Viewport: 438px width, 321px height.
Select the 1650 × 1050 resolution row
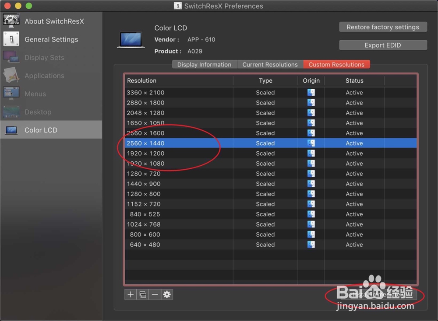tap(271, 123)
